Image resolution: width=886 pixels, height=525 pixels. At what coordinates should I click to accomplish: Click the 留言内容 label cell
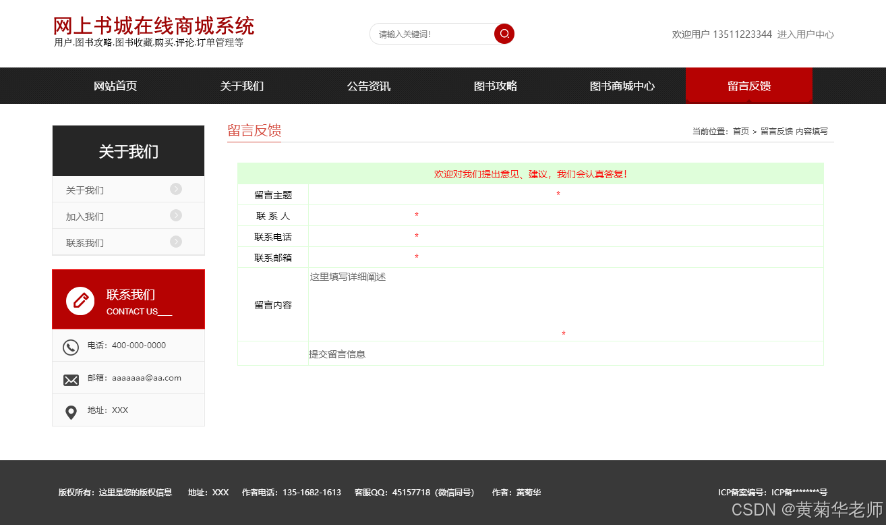click(x=273, y=305)
